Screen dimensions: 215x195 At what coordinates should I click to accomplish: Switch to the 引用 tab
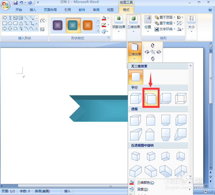(x=68, y=10)
